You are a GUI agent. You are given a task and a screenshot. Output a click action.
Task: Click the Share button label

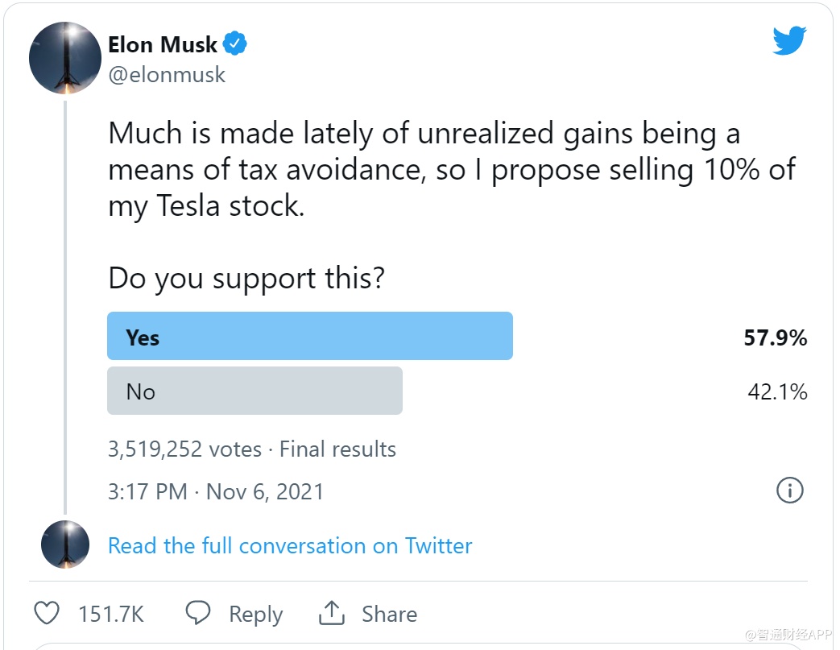pyautogui.click(x=389, y=615)
